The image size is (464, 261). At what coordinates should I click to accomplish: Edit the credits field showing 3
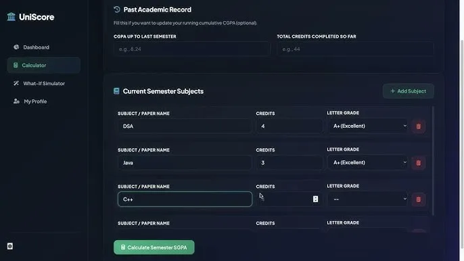(289, 163)
